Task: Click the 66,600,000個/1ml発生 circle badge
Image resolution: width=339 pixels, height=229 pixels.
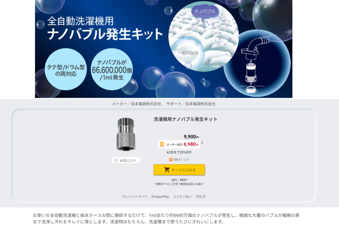Action: click(112, 69)
